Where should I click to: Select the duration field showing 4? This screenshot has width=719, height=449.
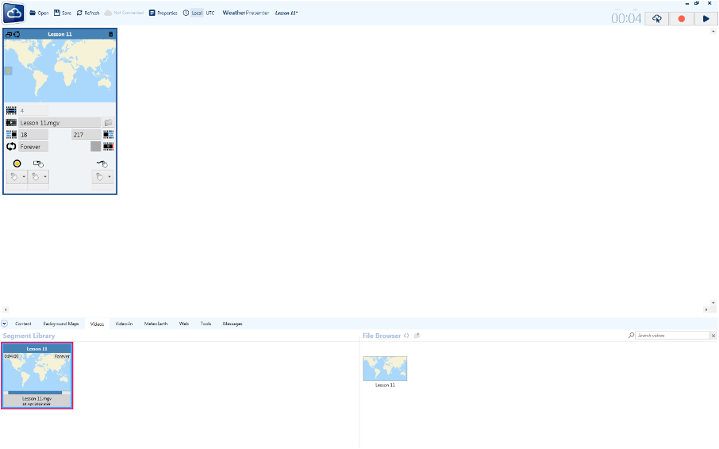point(33,110)
